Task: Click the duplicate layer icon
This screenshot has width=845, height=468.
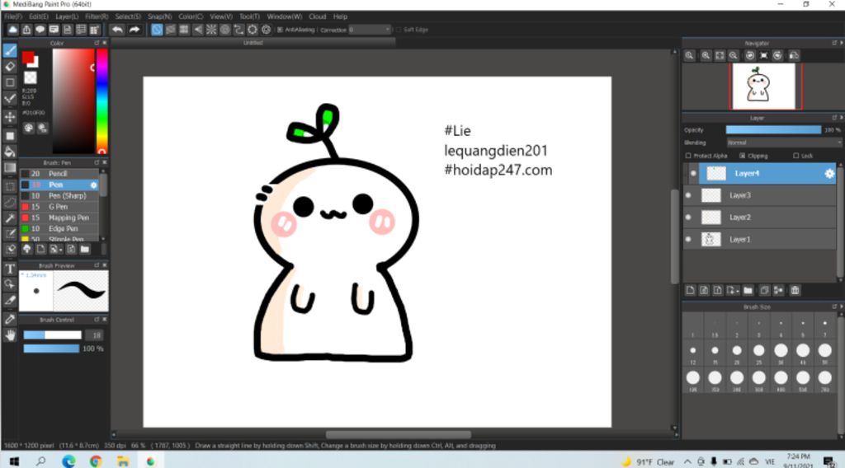Action: click(x=764, y=291)
